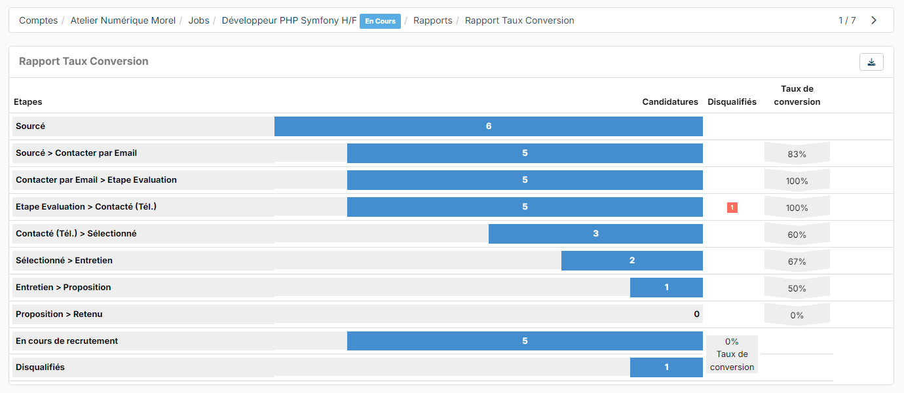This screenshot has width=904, height=393.
Task: Select the Disqualifiés row label
Action: (x=40, y=367)
